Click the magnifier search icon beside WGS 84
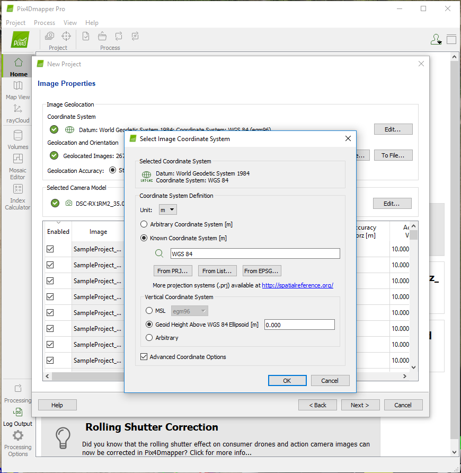This screenshot has height=473, width=461. pyautogui.click(x=159, y=253)
